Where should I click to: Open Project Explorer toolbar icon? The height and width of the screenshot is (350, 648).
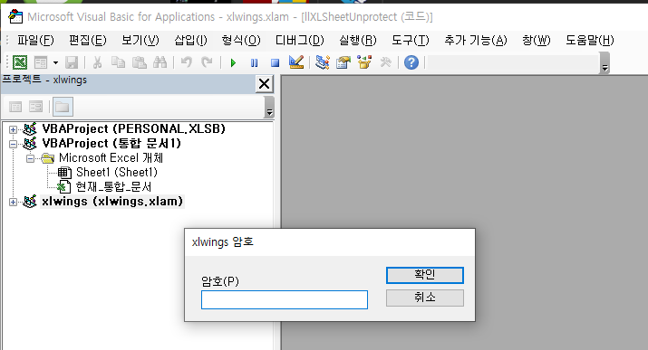coord(322,62)
